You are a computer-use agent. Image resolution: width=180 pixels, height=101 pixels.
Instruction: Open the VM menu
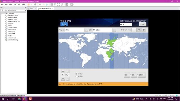[15, 4]
